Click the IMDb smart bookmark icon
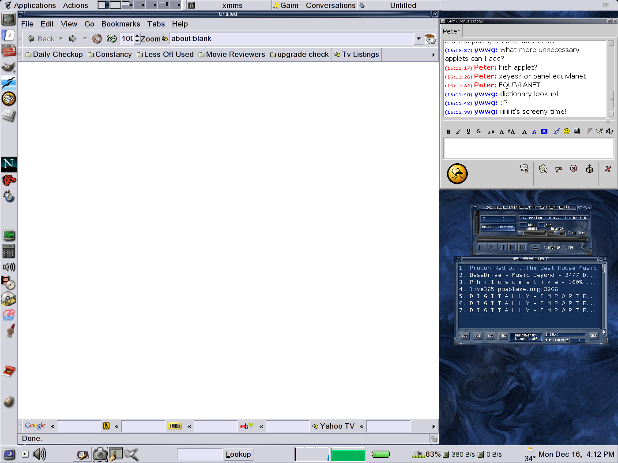This screenshot has height=463, width=618. [175, 426]
